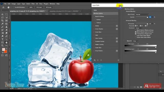Delete effect with the Layer Style trash icon

(x=118, y=60)
